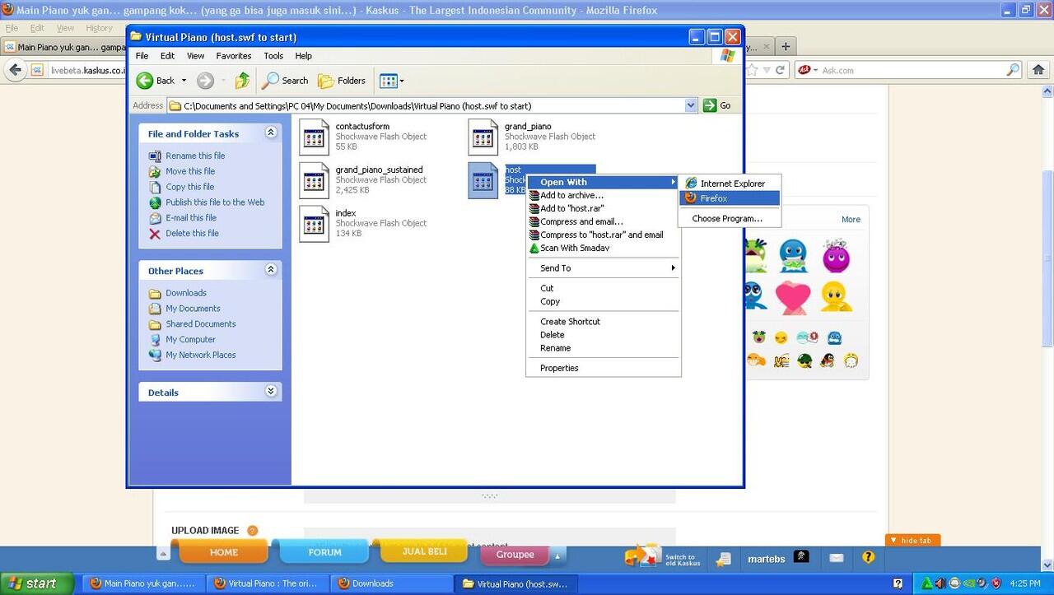Select the grand_piano_sustained file icon
Screen dimensions: 1054x595
point(314,180)
